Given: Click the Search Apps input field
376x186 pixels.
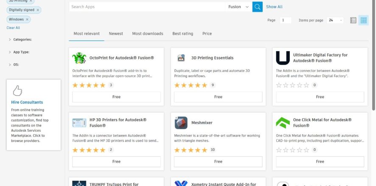Looking at the screenshot, I should pos(147,7).
